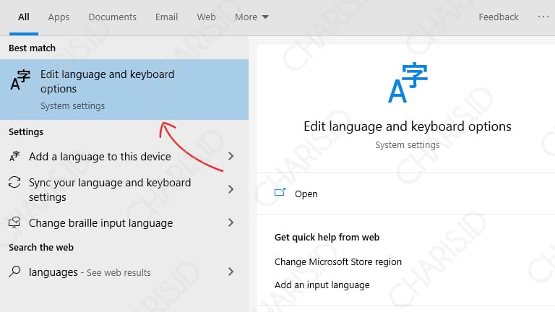
Task: Click the sync arrows icon
Action: 14,182
